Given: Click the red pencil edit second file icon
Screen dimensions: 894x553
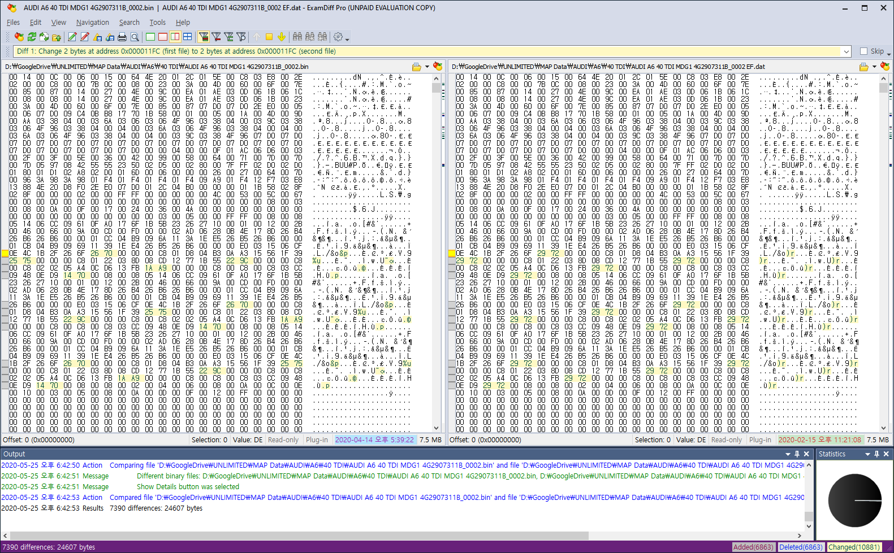Looking at the screenshot, I should click(85, 37).
